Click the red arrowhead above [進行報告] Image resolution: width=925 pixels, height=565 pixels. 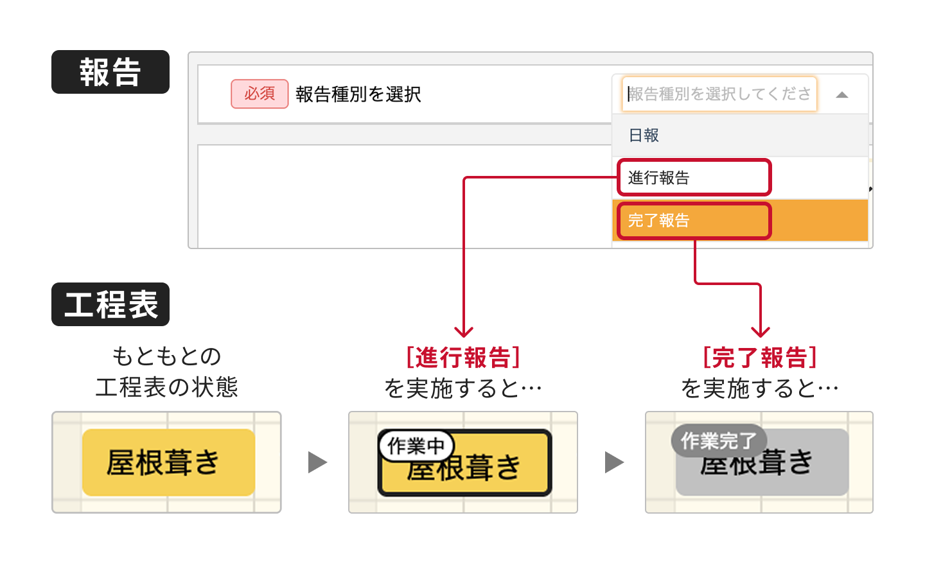click(x=464, y=331)
